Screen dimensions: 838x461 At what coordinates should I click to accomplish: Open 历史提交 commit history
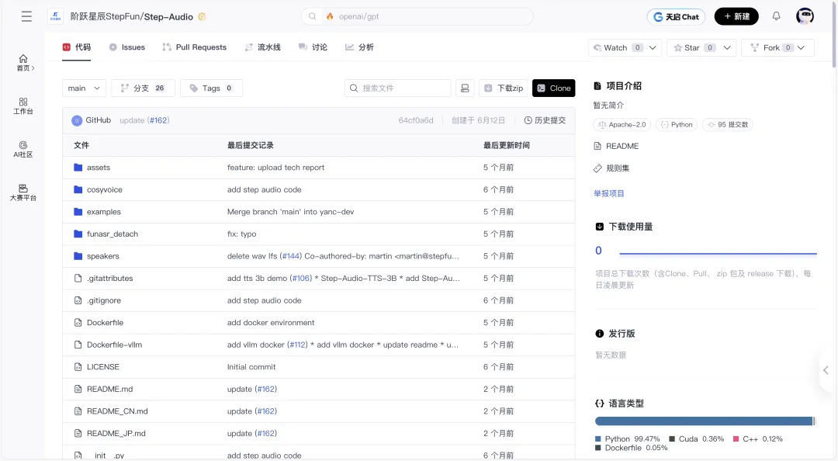(x=545, y=120)
